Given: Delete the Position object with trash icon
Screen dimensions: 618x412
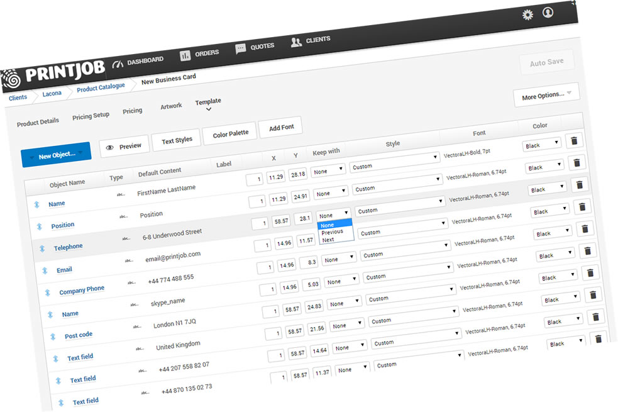Looking at the screenshot, I should 577,162.
